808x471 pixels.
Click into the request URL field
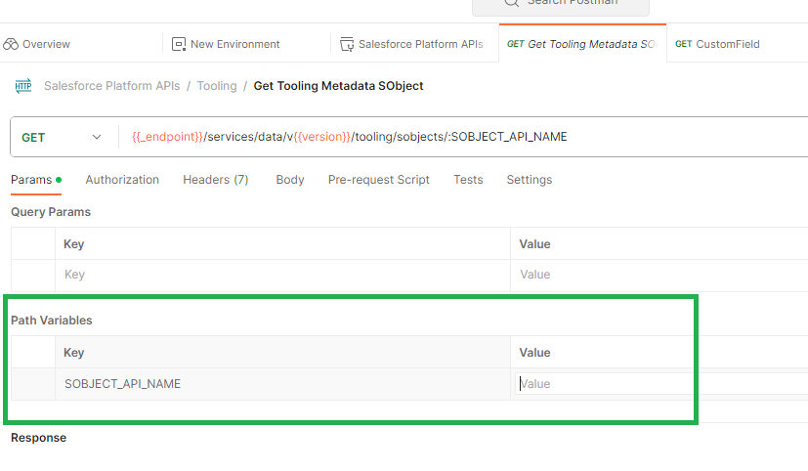[x=459, y=137]
